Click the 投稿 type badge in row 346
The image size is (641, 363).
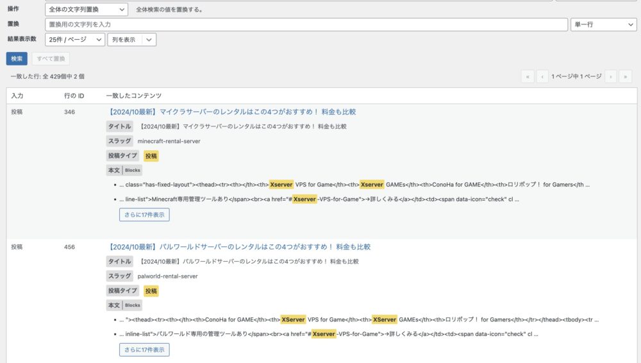[151, 156]
